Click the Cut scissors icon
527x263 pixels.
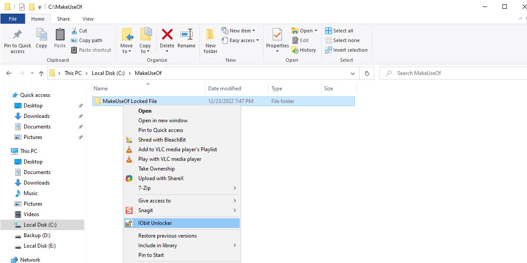pyautogui.click(x=74, y=31)
